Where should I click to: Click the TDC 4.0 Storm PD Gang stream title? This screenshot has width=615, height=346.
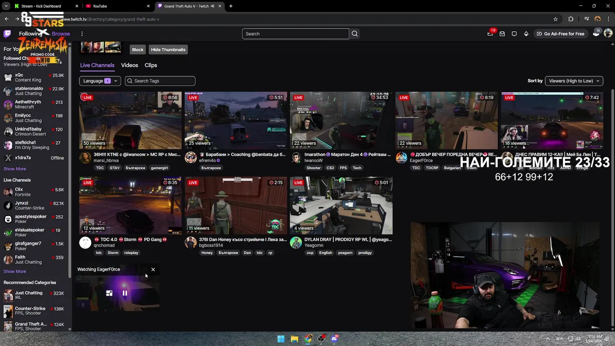tap(130, 239)
